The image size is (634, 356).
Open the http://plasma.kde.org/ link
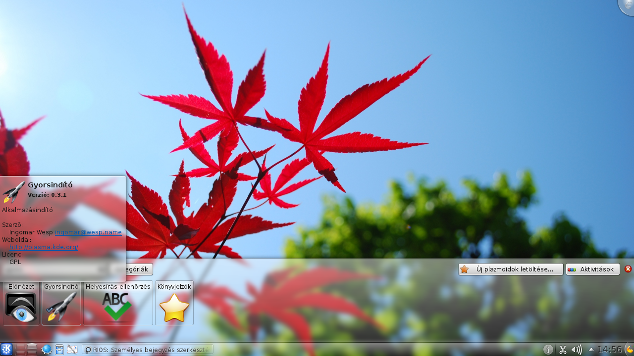(44, 247)
